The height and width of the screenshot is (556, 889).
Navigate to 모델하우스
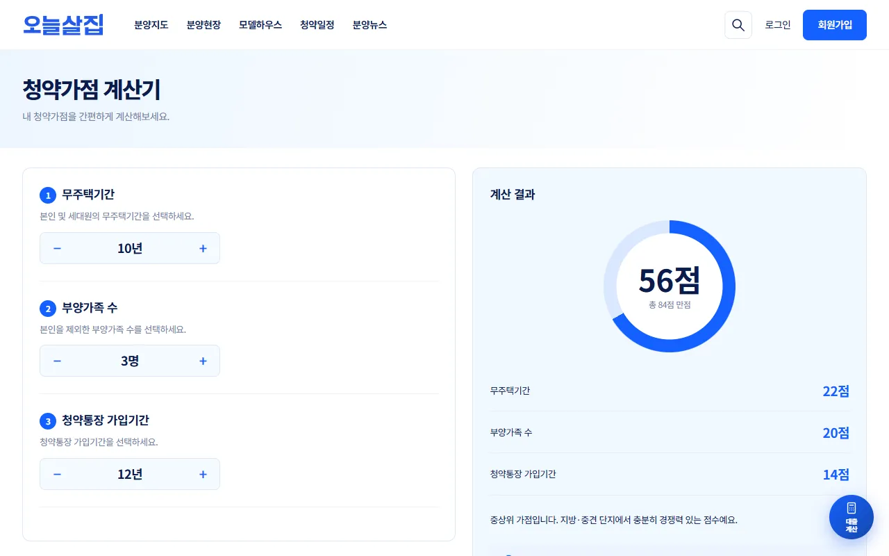tap(260, 25)
